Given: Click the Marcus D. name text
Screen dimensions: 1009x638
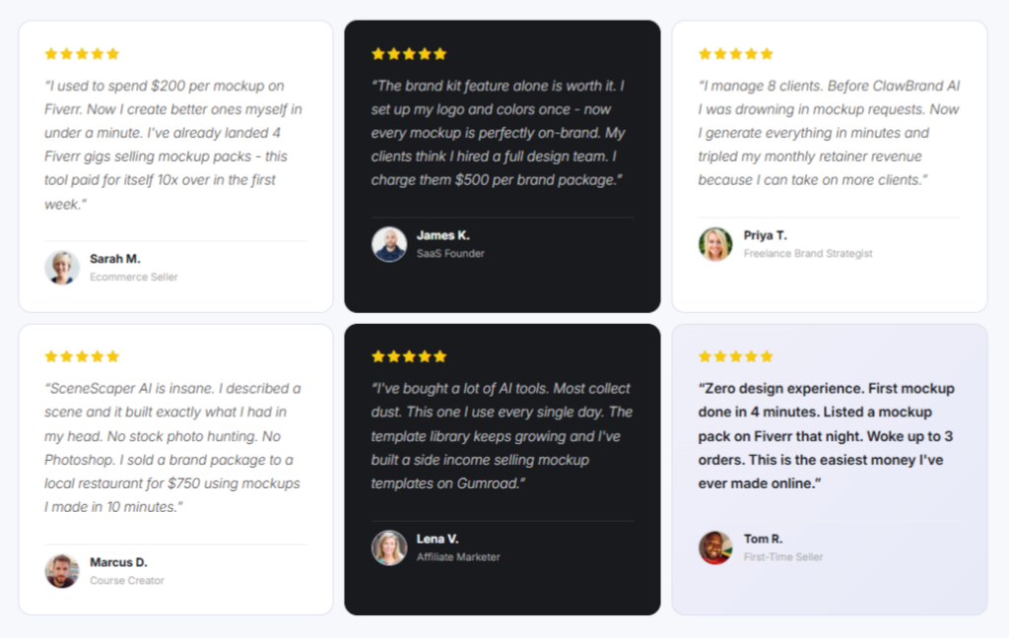Looking at the screenshot, I should pos(118,562).
